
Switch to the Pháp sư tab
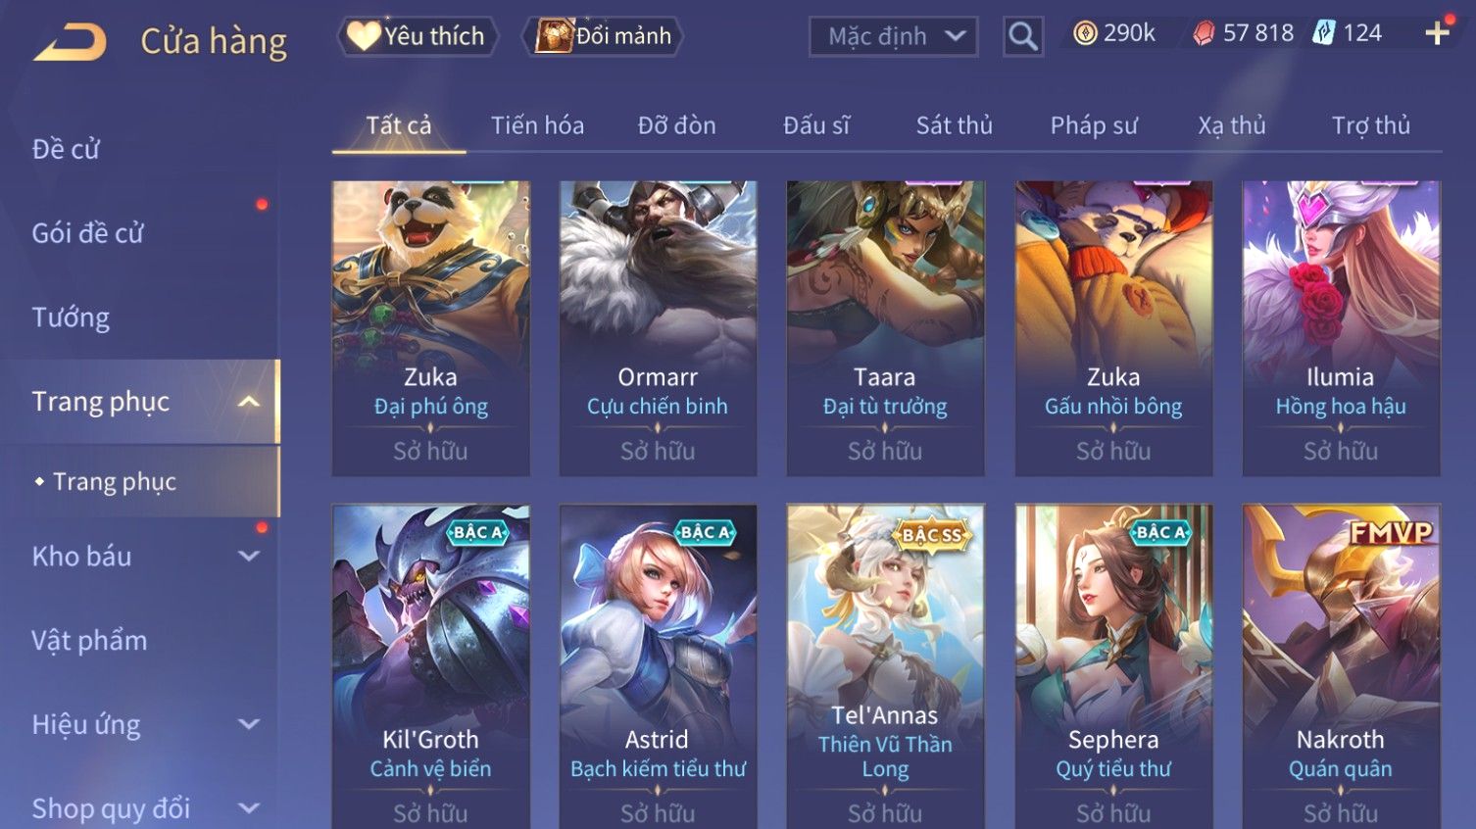[1094, 125]
